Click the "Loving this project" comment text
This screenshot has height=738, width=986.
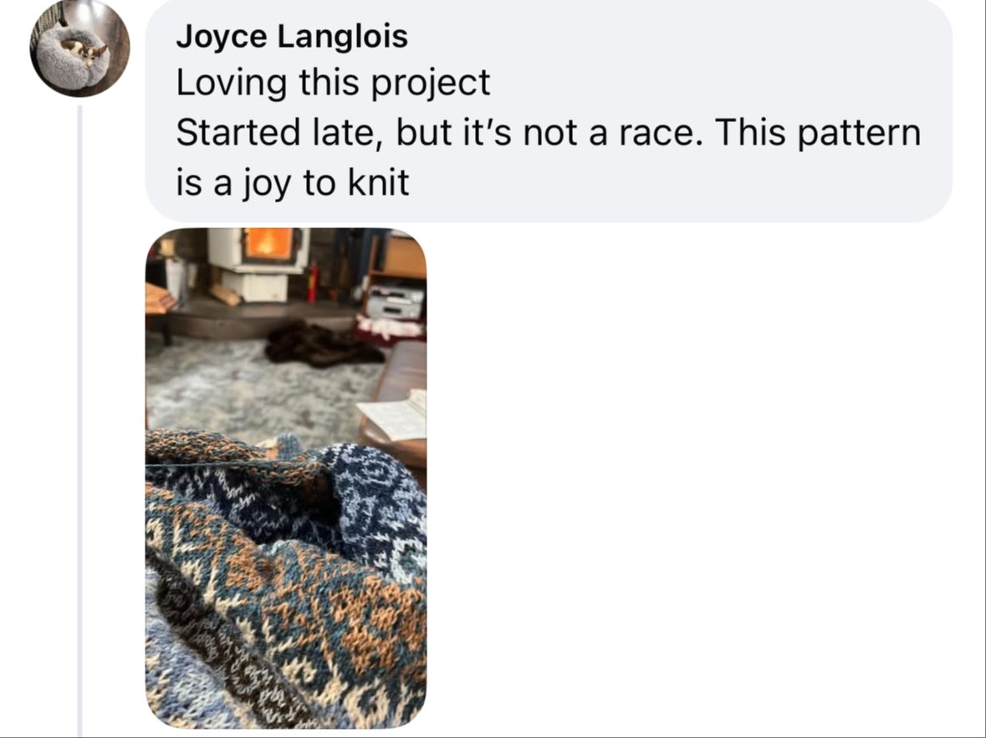pos(333,83)
